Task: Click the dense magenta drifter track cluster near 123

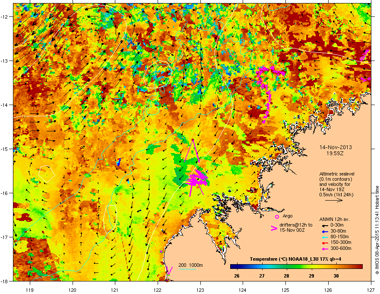Action: point(197,179)
